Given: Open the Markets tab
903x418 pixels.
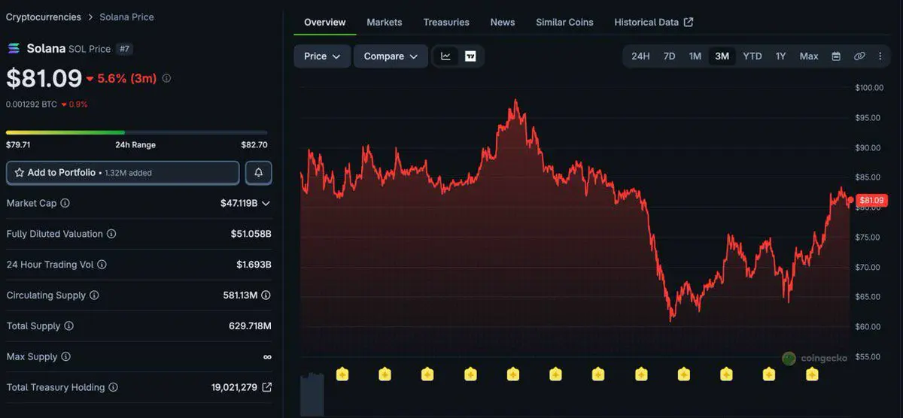Looking at the screenshot, I should coord(385,23).
